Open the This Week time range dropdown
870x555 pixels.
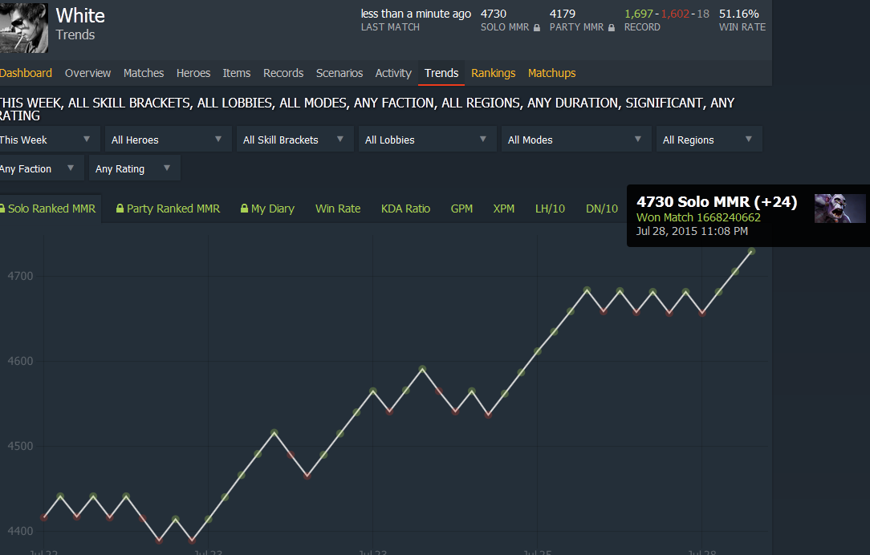point(48,140)
